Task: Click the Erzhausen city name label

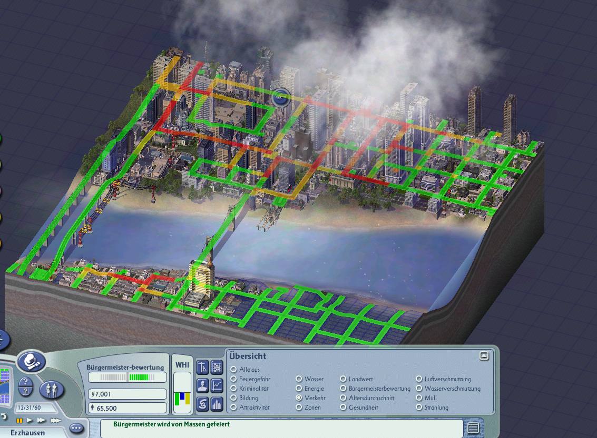Action: click(27, 433)
